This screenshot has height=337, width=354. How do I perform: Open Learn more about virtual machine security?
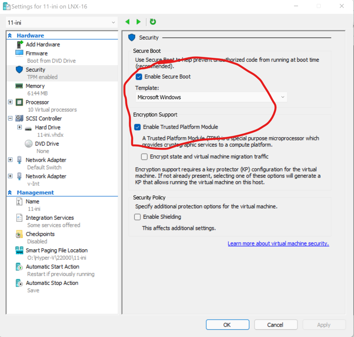pyautogui.click(x=278, y=243)
